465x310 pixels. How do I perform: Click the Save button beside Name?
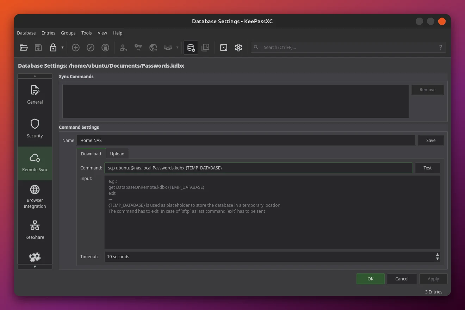[431, 140]
